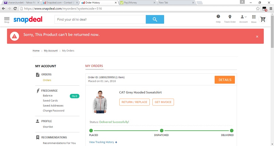Open the Help question mark icon
274x146 pixels.
218,17
